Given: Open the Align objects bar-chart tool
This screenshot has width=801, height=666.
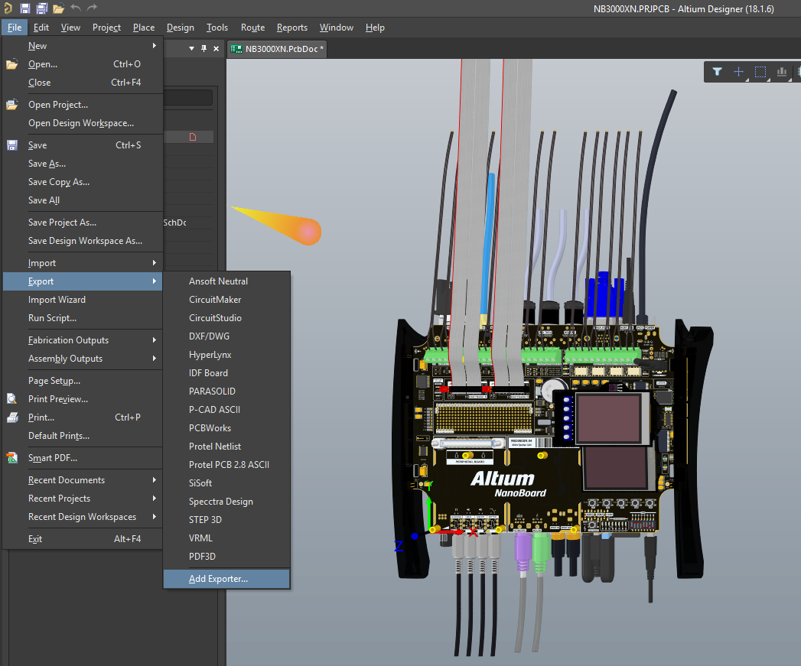Looking at the screenshot, I should [x=781, y=72].
